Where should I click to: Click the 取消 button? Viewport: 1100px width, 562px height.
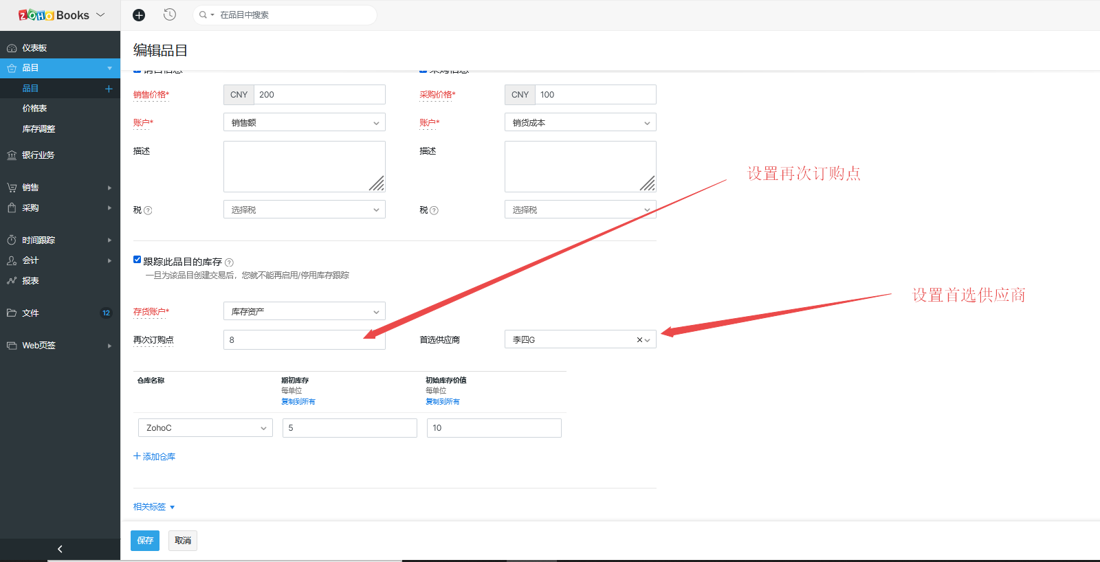[183, 541]
